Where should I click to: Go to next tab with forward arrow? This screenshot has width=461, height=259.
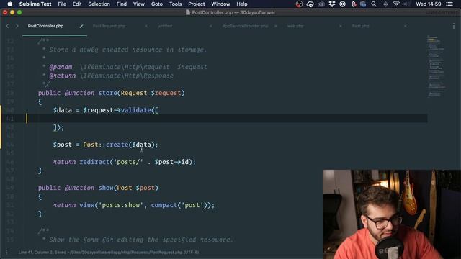pos(17,26)
